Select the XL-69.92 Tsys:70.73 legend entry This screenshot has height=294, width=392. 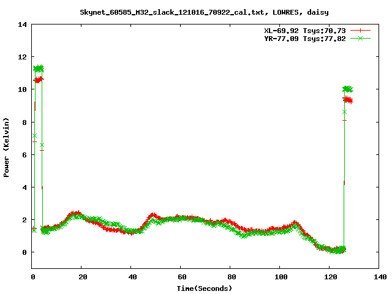pos(305,31)
